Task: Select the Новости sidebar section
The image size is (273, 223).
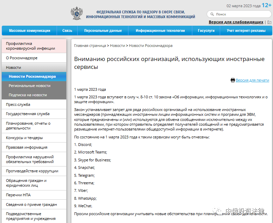Action: (34, 67)
